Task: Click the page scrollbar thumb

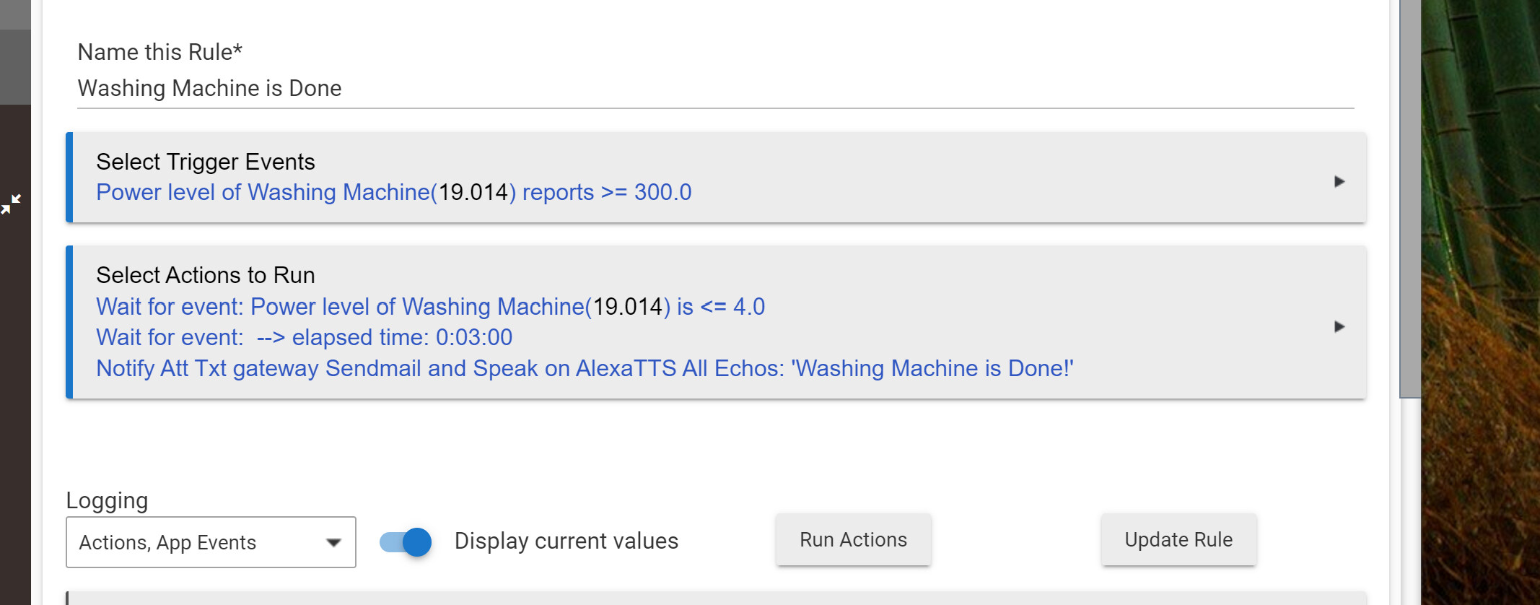Action: [x=1409, y=199]
